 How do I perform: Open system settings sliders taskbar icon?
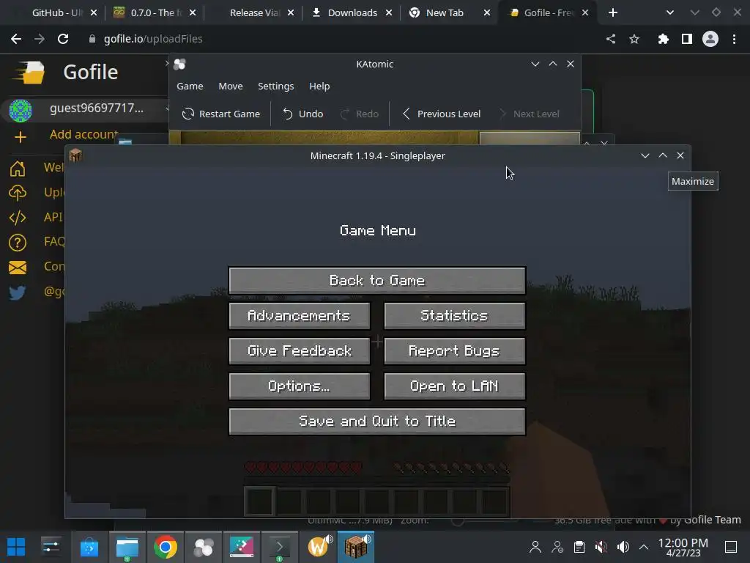coord(51,547)
